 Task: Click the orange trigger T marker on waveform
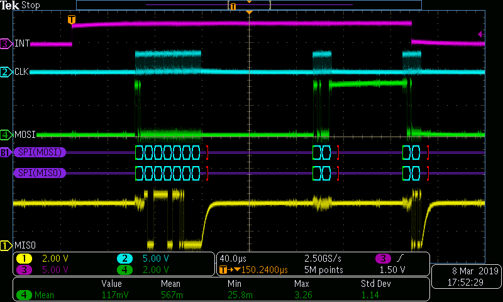72,20
